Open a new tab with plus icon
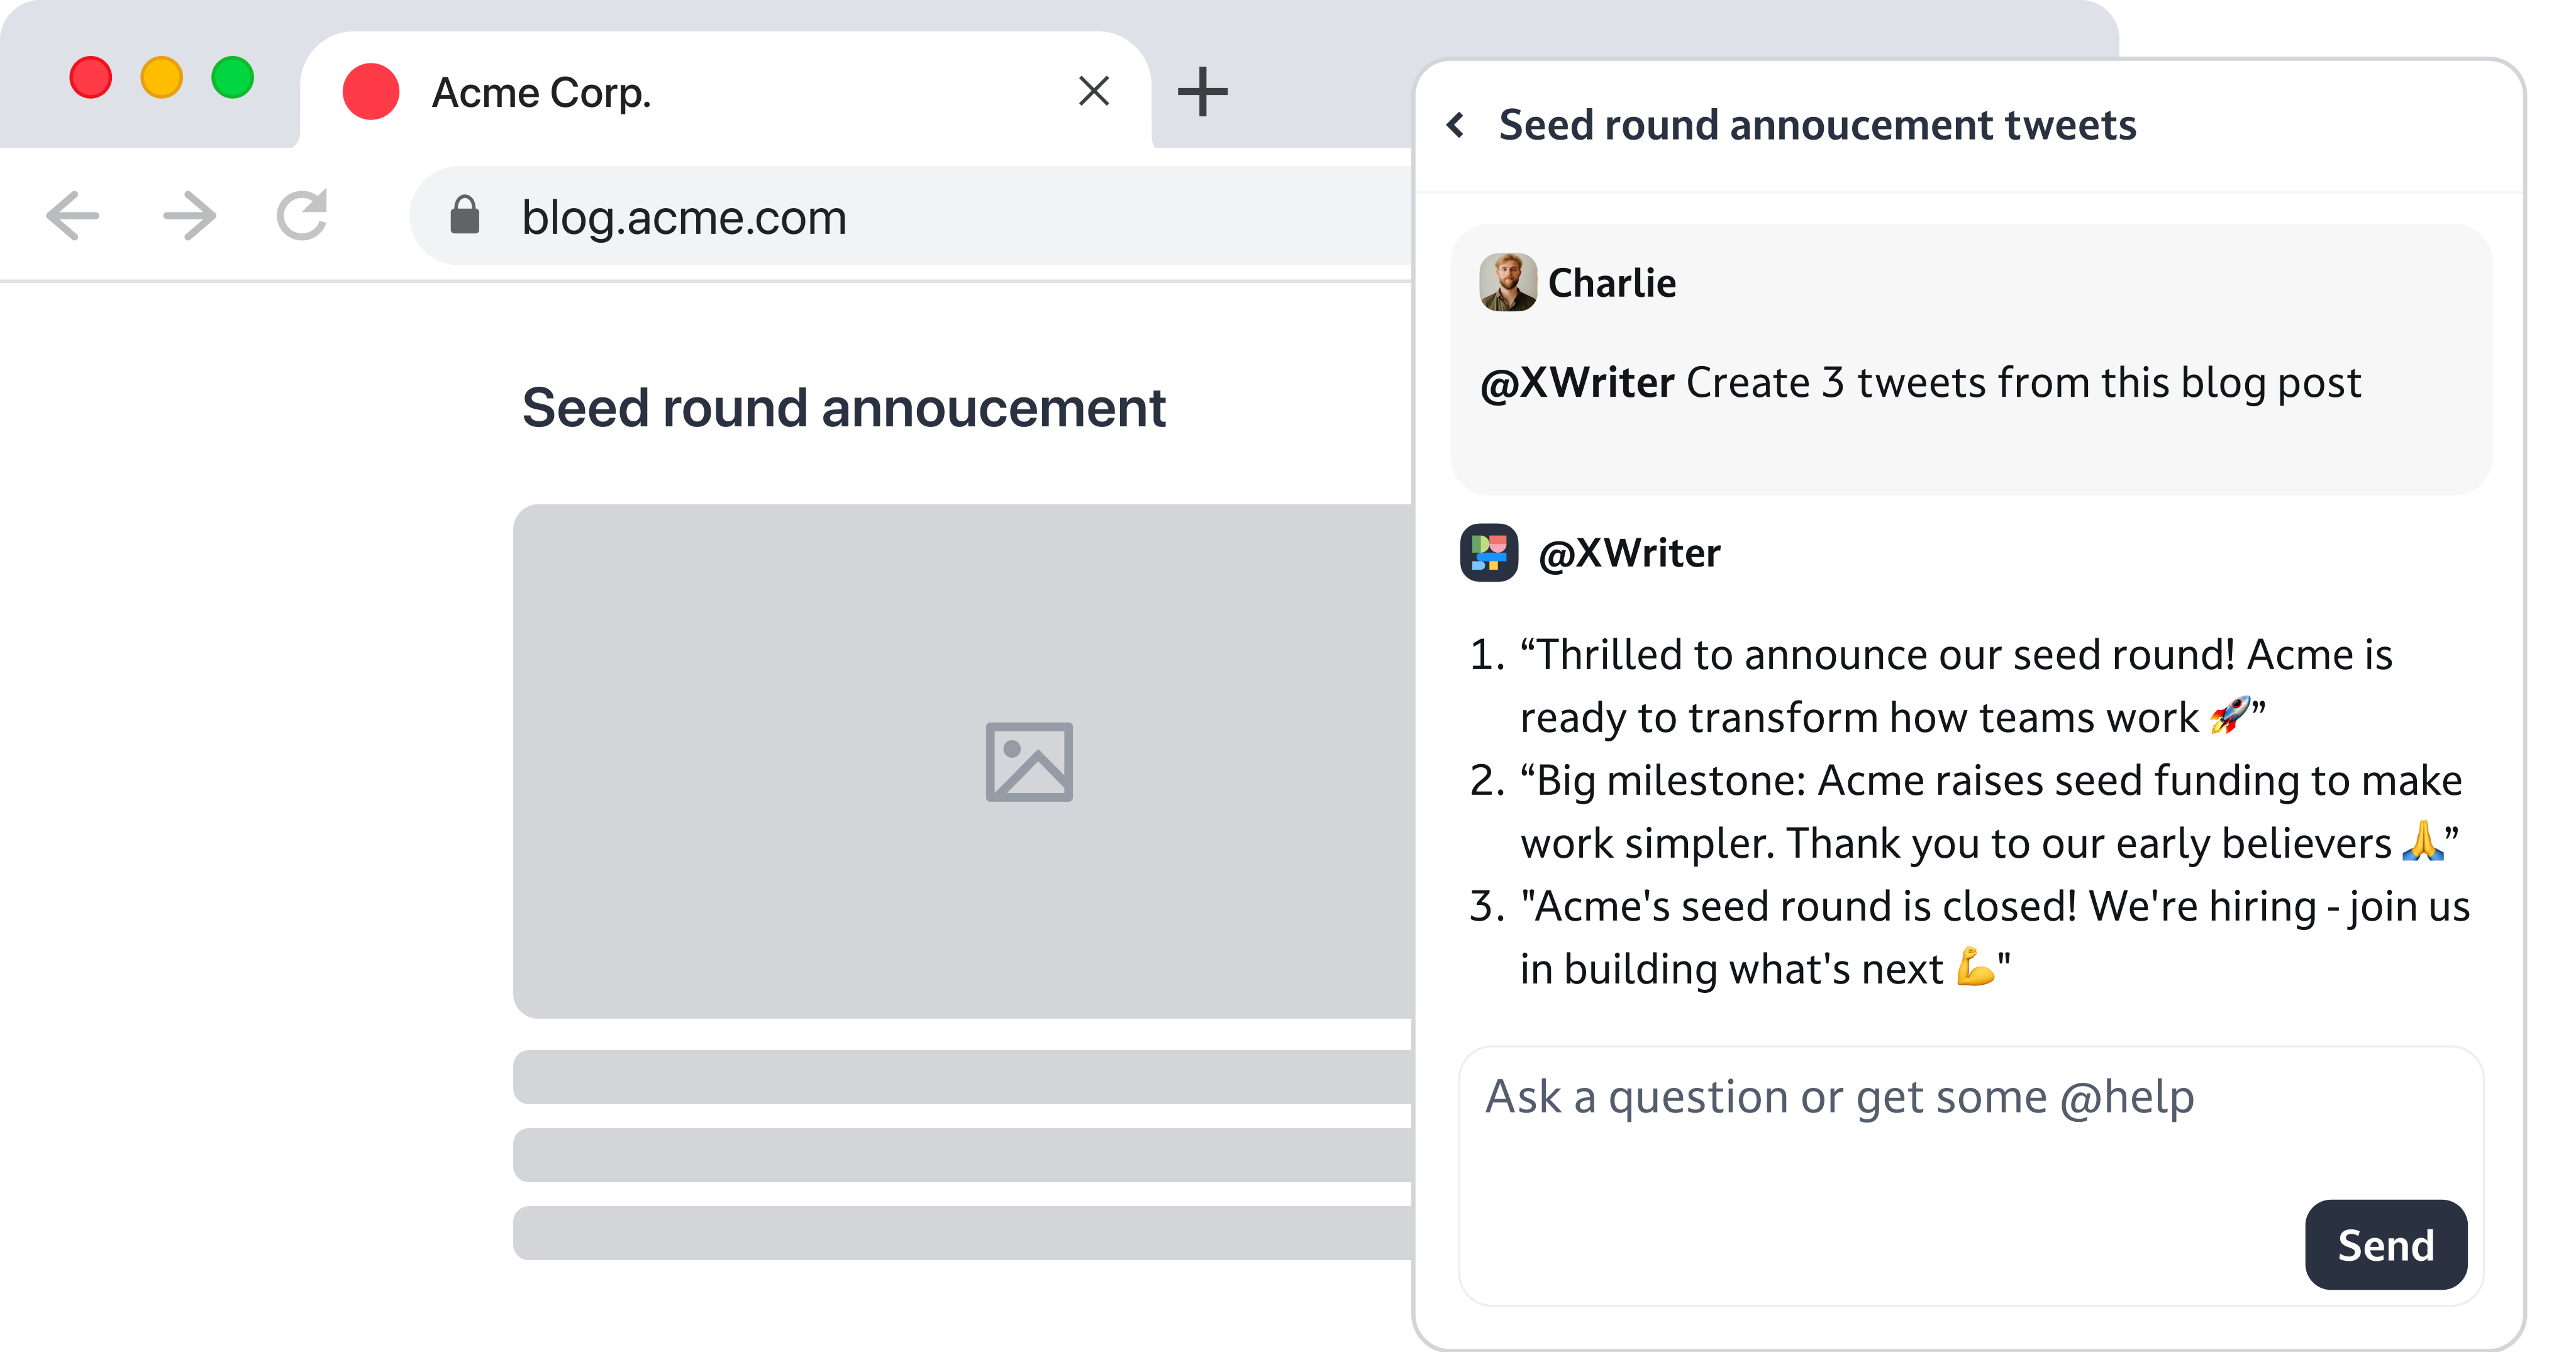 (x=1202, y=92)
